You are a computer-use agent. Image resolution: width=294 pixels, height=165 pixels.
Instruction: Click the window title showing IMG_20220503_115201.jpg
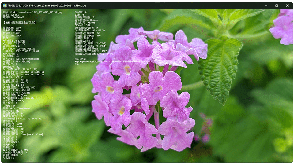point(47,5)
